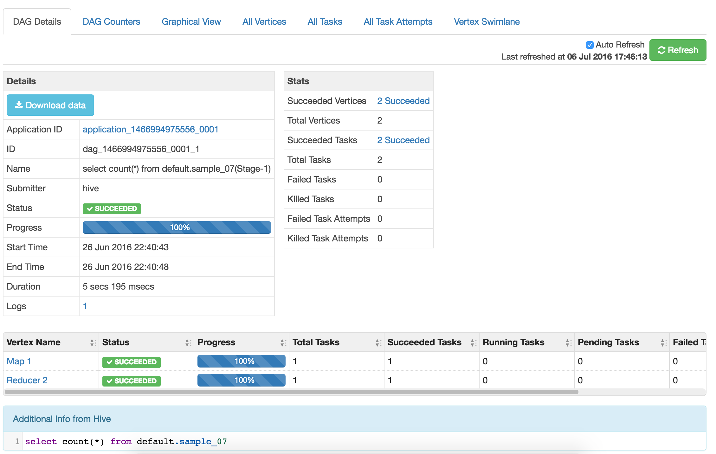Click the 2 Succeeded vertices link

403,101
